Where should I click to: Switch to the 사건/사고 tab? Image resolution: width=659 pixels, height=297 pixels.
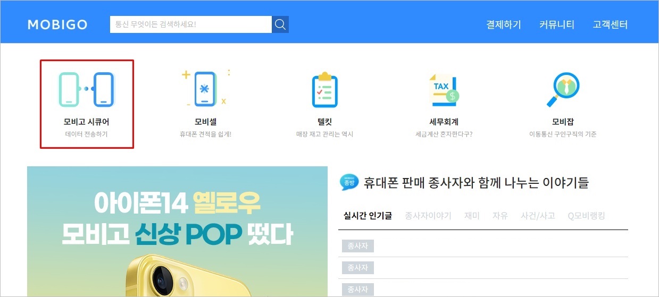coord(538,215)
